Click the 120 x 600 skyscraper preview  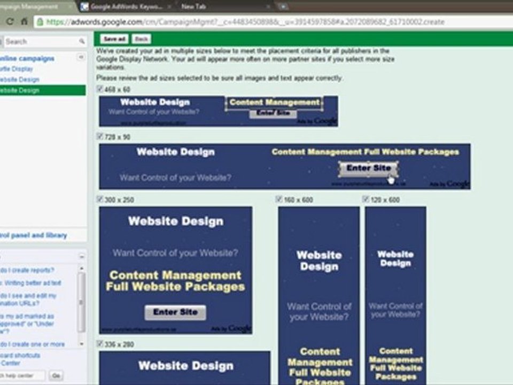point(395,296)
